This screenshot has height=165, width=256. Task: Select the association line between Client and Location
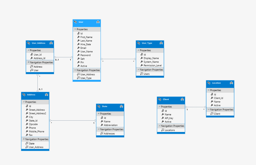[196, 107]
